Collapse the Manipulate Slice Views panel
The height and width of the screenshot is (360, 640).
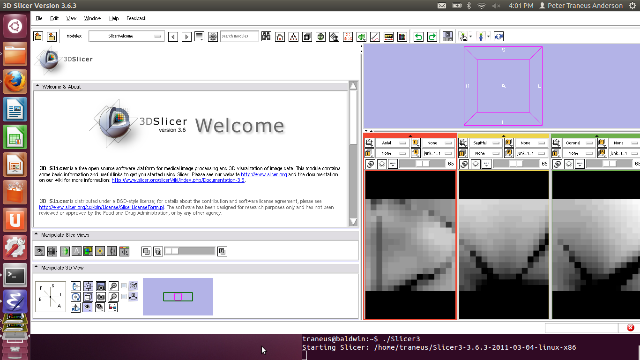[x=36, y=235]
